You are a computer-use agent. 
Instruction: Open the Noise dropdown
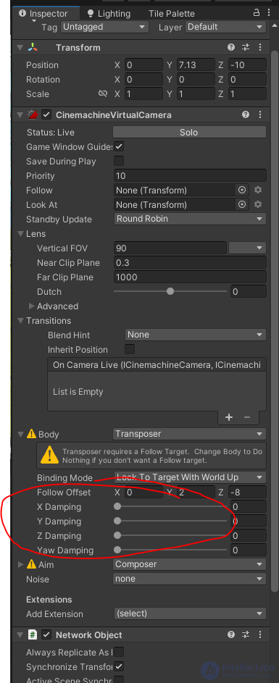(x=190, y=579)
